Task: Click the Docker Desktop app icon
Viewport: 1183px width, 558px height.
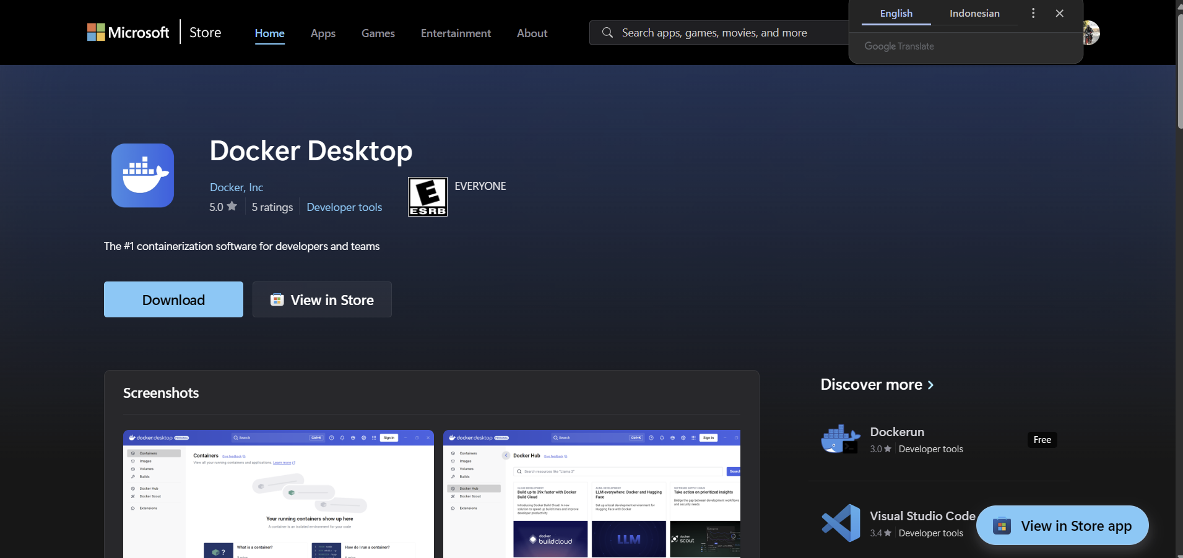Action: [x=142, y=175]
